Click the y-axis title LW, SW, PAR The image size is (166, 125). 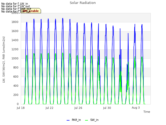coord(4,60)
